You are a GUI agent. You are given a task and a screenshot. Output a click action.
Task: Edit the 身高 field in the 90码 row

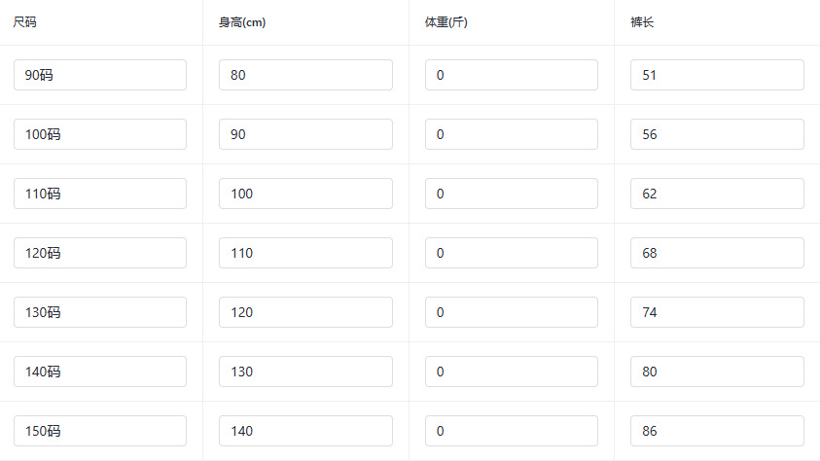(305, 75)
